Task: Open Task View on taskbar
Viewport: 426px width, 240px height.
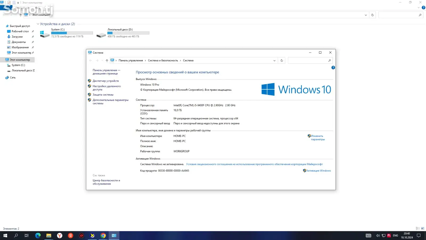Action: pos(27,235)
